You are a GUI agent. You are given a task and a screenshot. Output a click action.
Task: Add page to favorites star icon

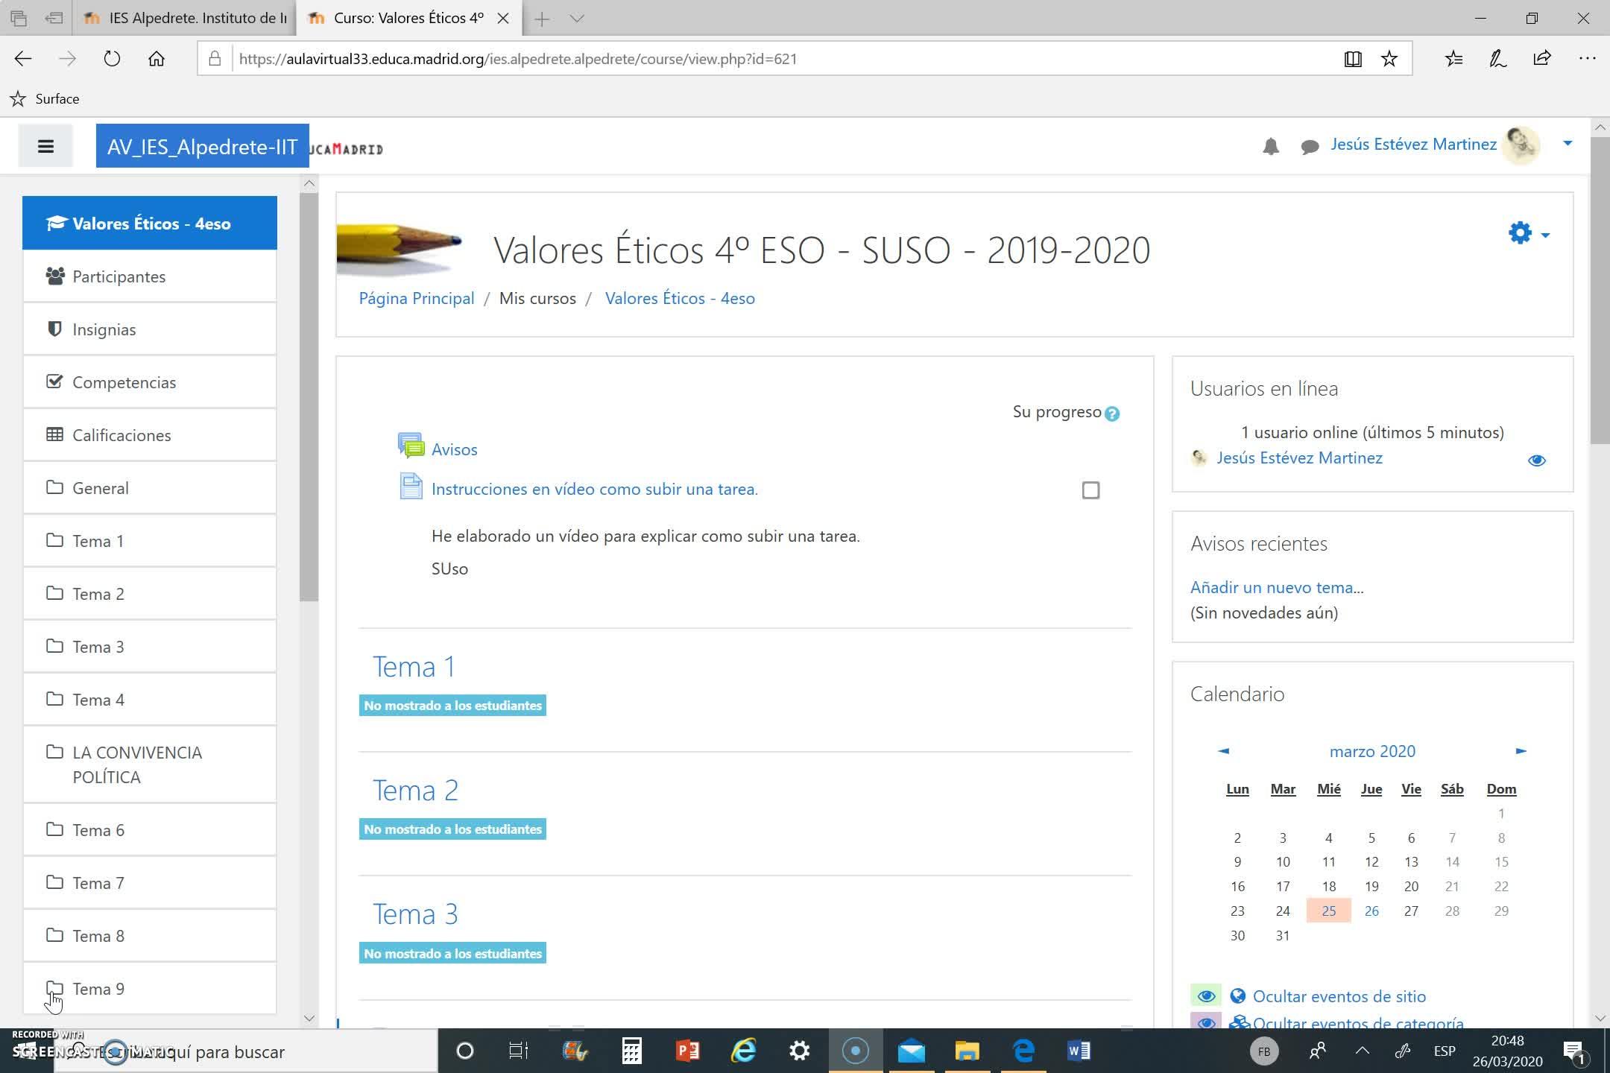[1389, 59]
